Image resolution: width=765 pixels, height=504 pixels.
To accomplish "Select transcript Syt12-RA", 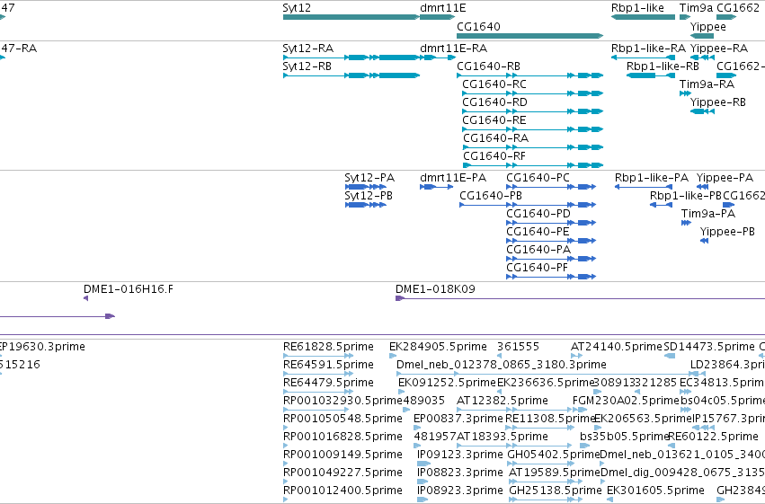I will pyautogui.click(x=351, y=57).
